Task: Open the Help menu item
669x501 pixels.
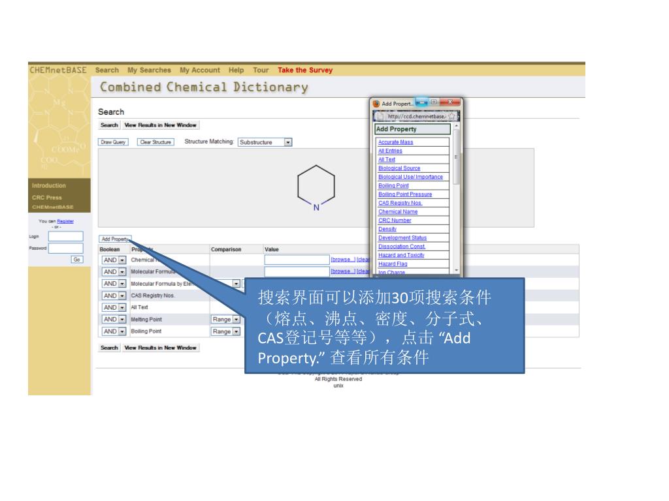Action: tap(236, 70)
